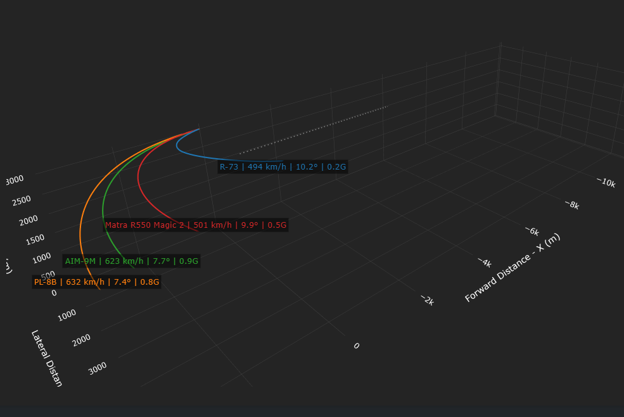Image resolution: width=624 pixels, height=417 pixels.
Task: Click the 500 vertical axis tick
Action: click(48, 275)
